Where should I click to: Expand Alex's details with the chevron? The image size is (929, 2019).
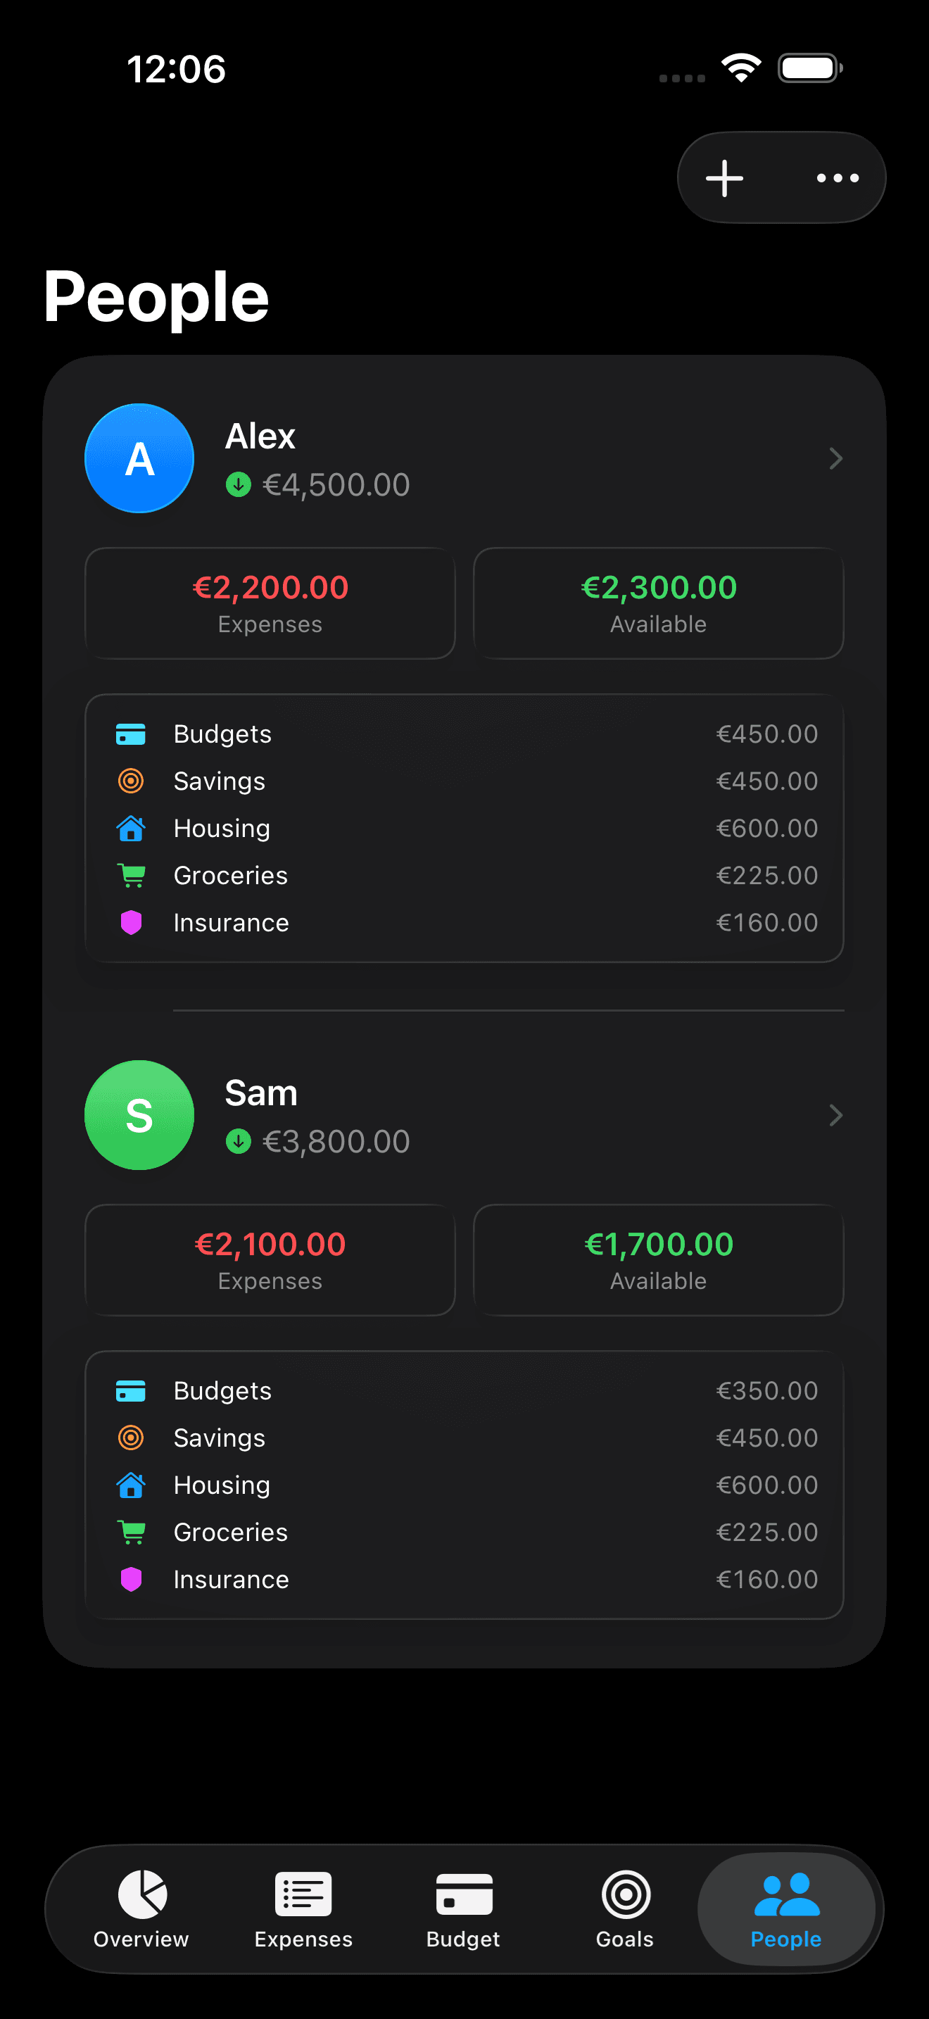pyautogui.click(x=835, y=458)
